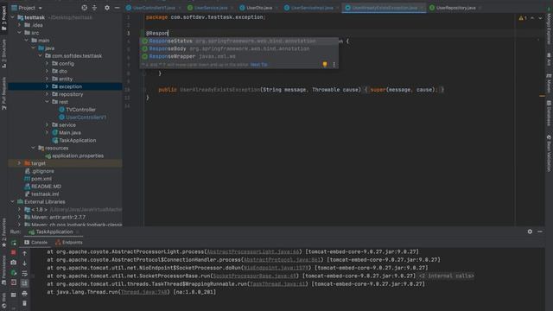Switch to UserRepository.java tab
The height and width of the screenshot is (311, 553).
click(x=455, y=8)
